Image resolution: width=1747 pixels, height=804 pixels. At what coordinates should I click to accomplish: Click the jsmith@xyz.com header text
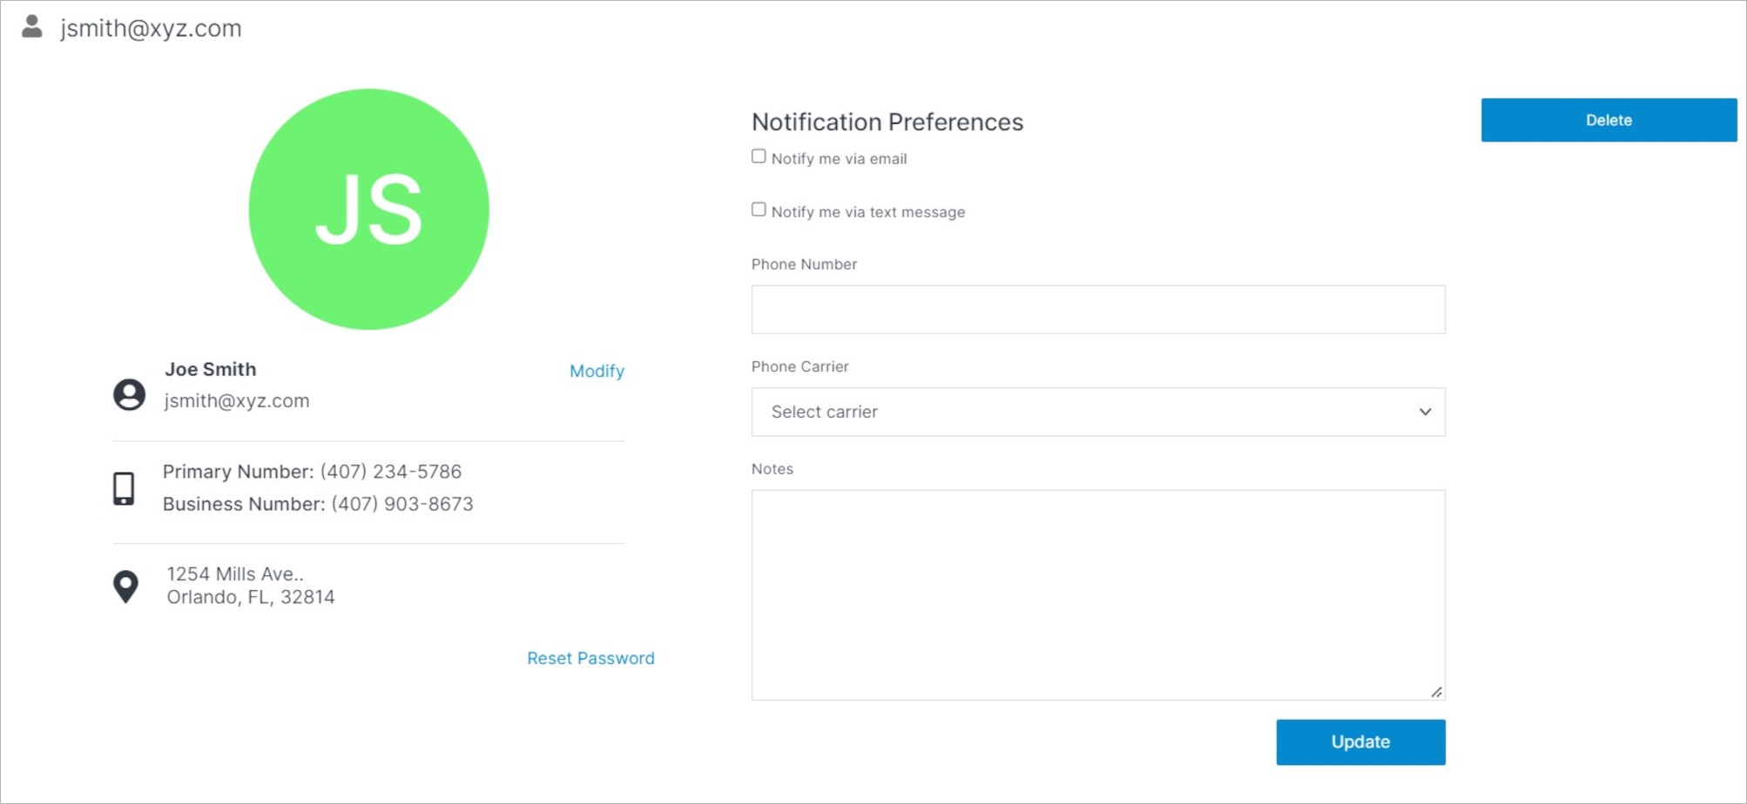click(151, 28)
